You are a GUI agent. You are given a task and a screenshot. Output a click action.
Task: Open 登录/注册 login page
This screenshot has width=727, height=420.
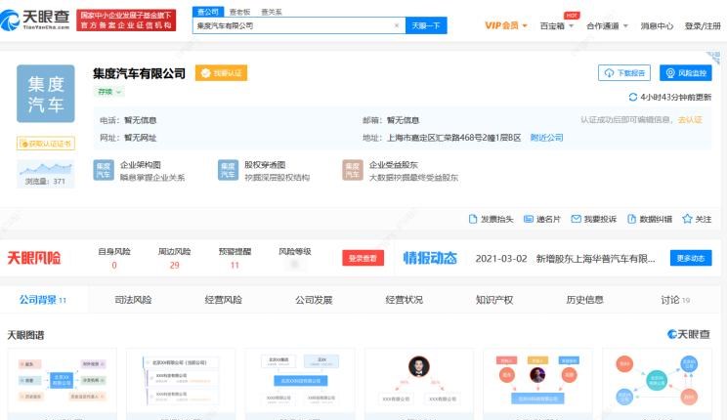click(x=703, y=26)
